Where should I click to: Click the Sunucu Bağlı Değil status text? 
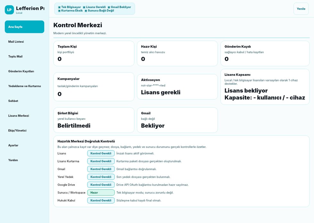(101, 11)
